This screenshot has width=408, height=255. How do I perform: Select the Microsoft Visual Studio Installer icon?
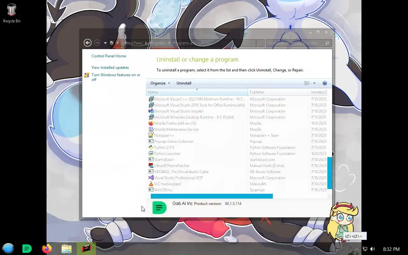point(151,111)
